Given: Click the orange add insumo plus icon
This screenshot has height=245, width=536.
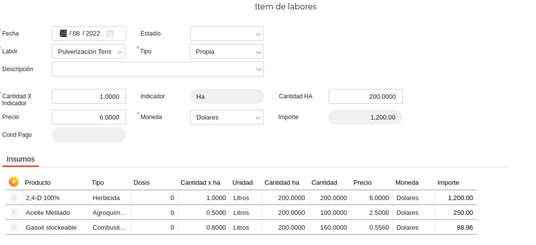Looking at the screenshot, I should [x=14, y=182].
